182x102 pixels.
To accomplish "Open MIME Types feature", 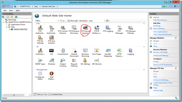I will pyautogui.click(x=40, y=62).
